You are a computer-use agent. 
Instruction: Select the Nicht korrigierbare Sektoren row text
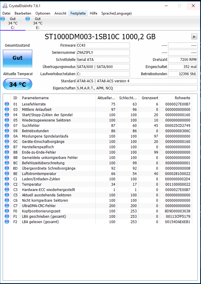click(45, 200)
